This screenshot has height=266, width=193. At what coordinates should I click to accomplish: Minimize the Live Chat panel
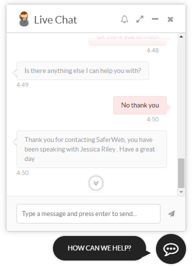point(155,19)
